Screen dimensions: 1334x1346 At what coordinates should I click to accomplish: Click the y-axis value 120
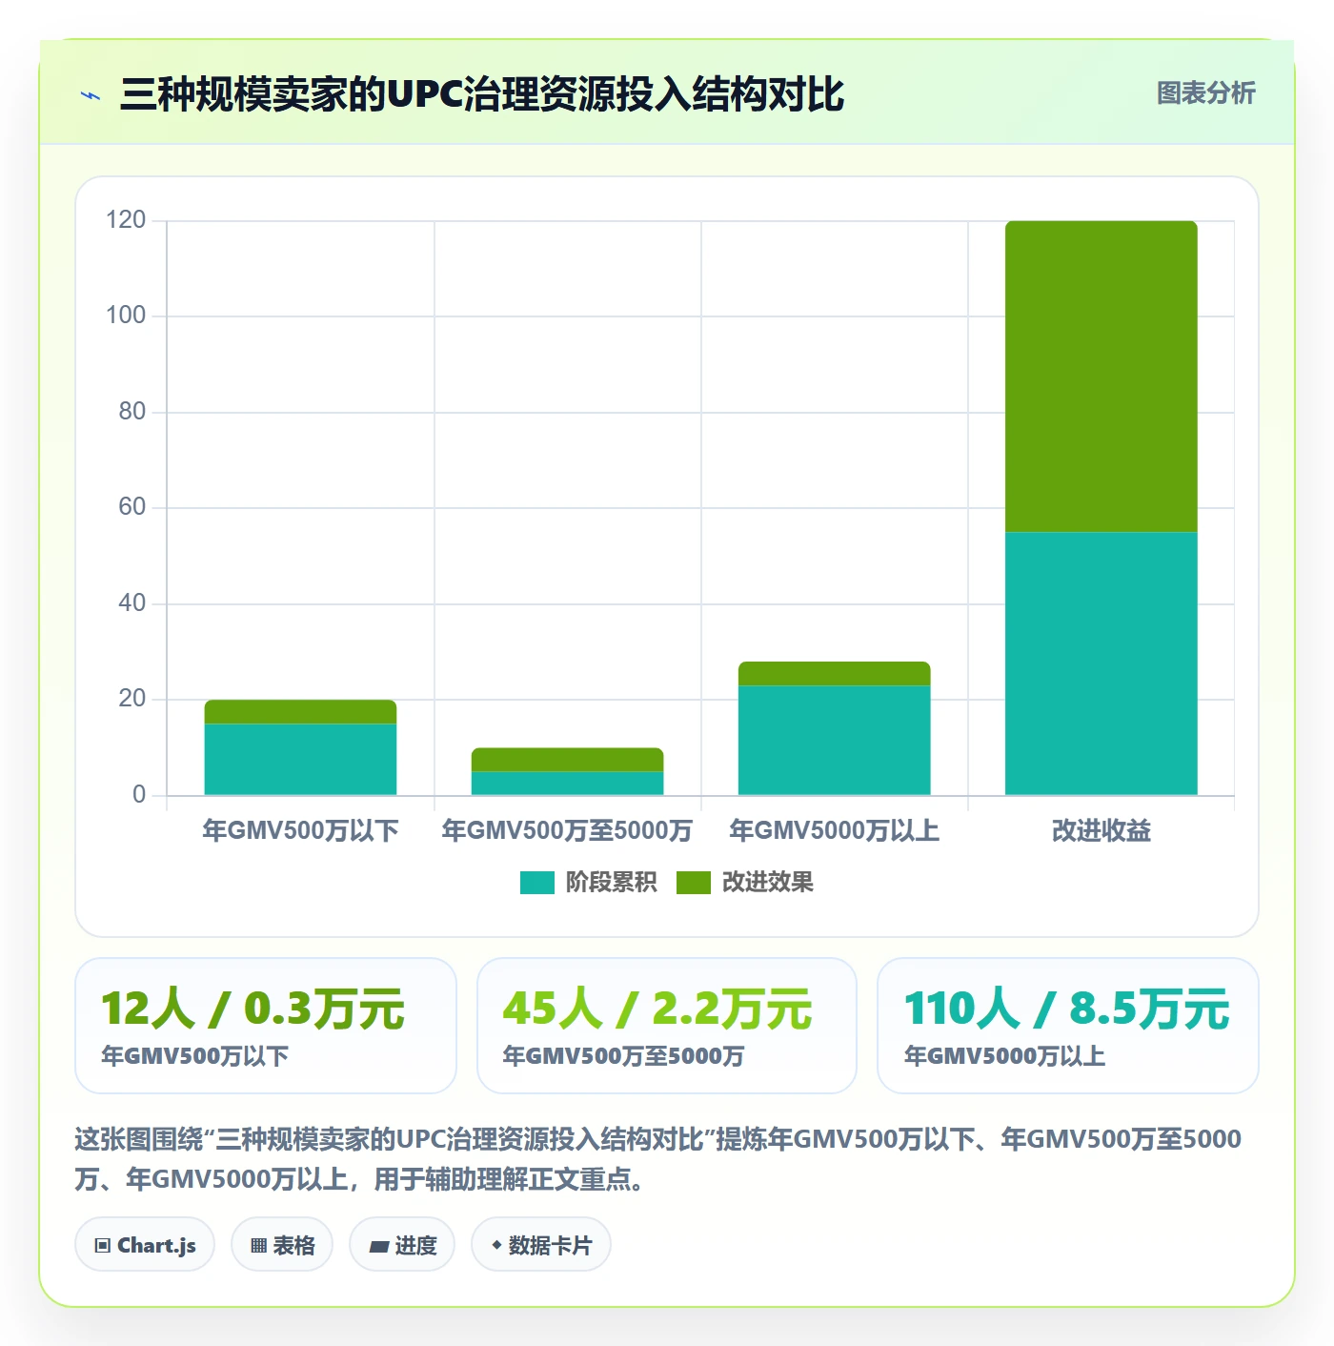point(126,220)
